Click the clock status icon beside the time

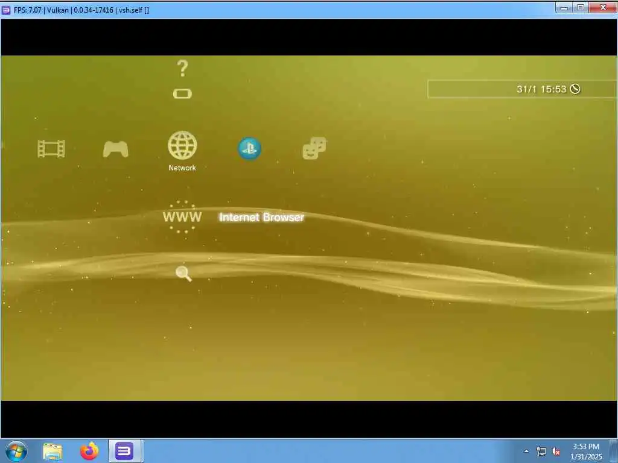(x=575, y=89)
